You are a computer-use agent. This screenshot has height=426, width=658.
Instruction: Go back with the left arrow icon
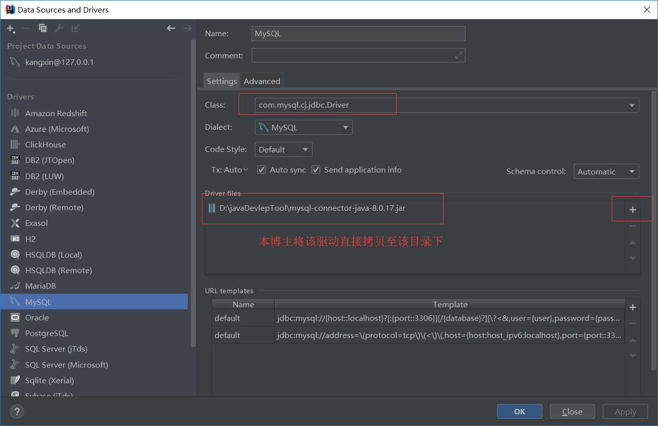171,28
